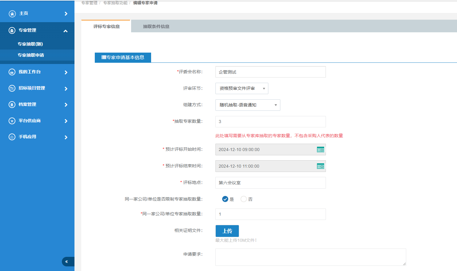Click the home icon in the sidebar
The width and height of the screenshot is (457, 271).
[x=12, y=14]
